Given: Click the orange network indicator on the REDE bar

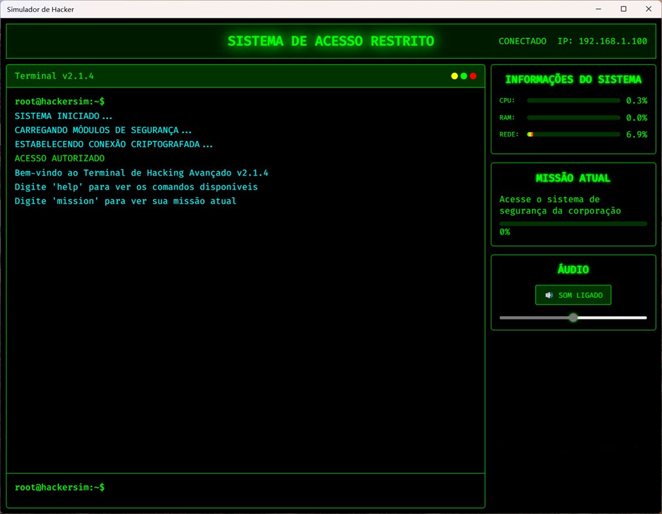Looking at the screenshot, I should coord(529,134).
